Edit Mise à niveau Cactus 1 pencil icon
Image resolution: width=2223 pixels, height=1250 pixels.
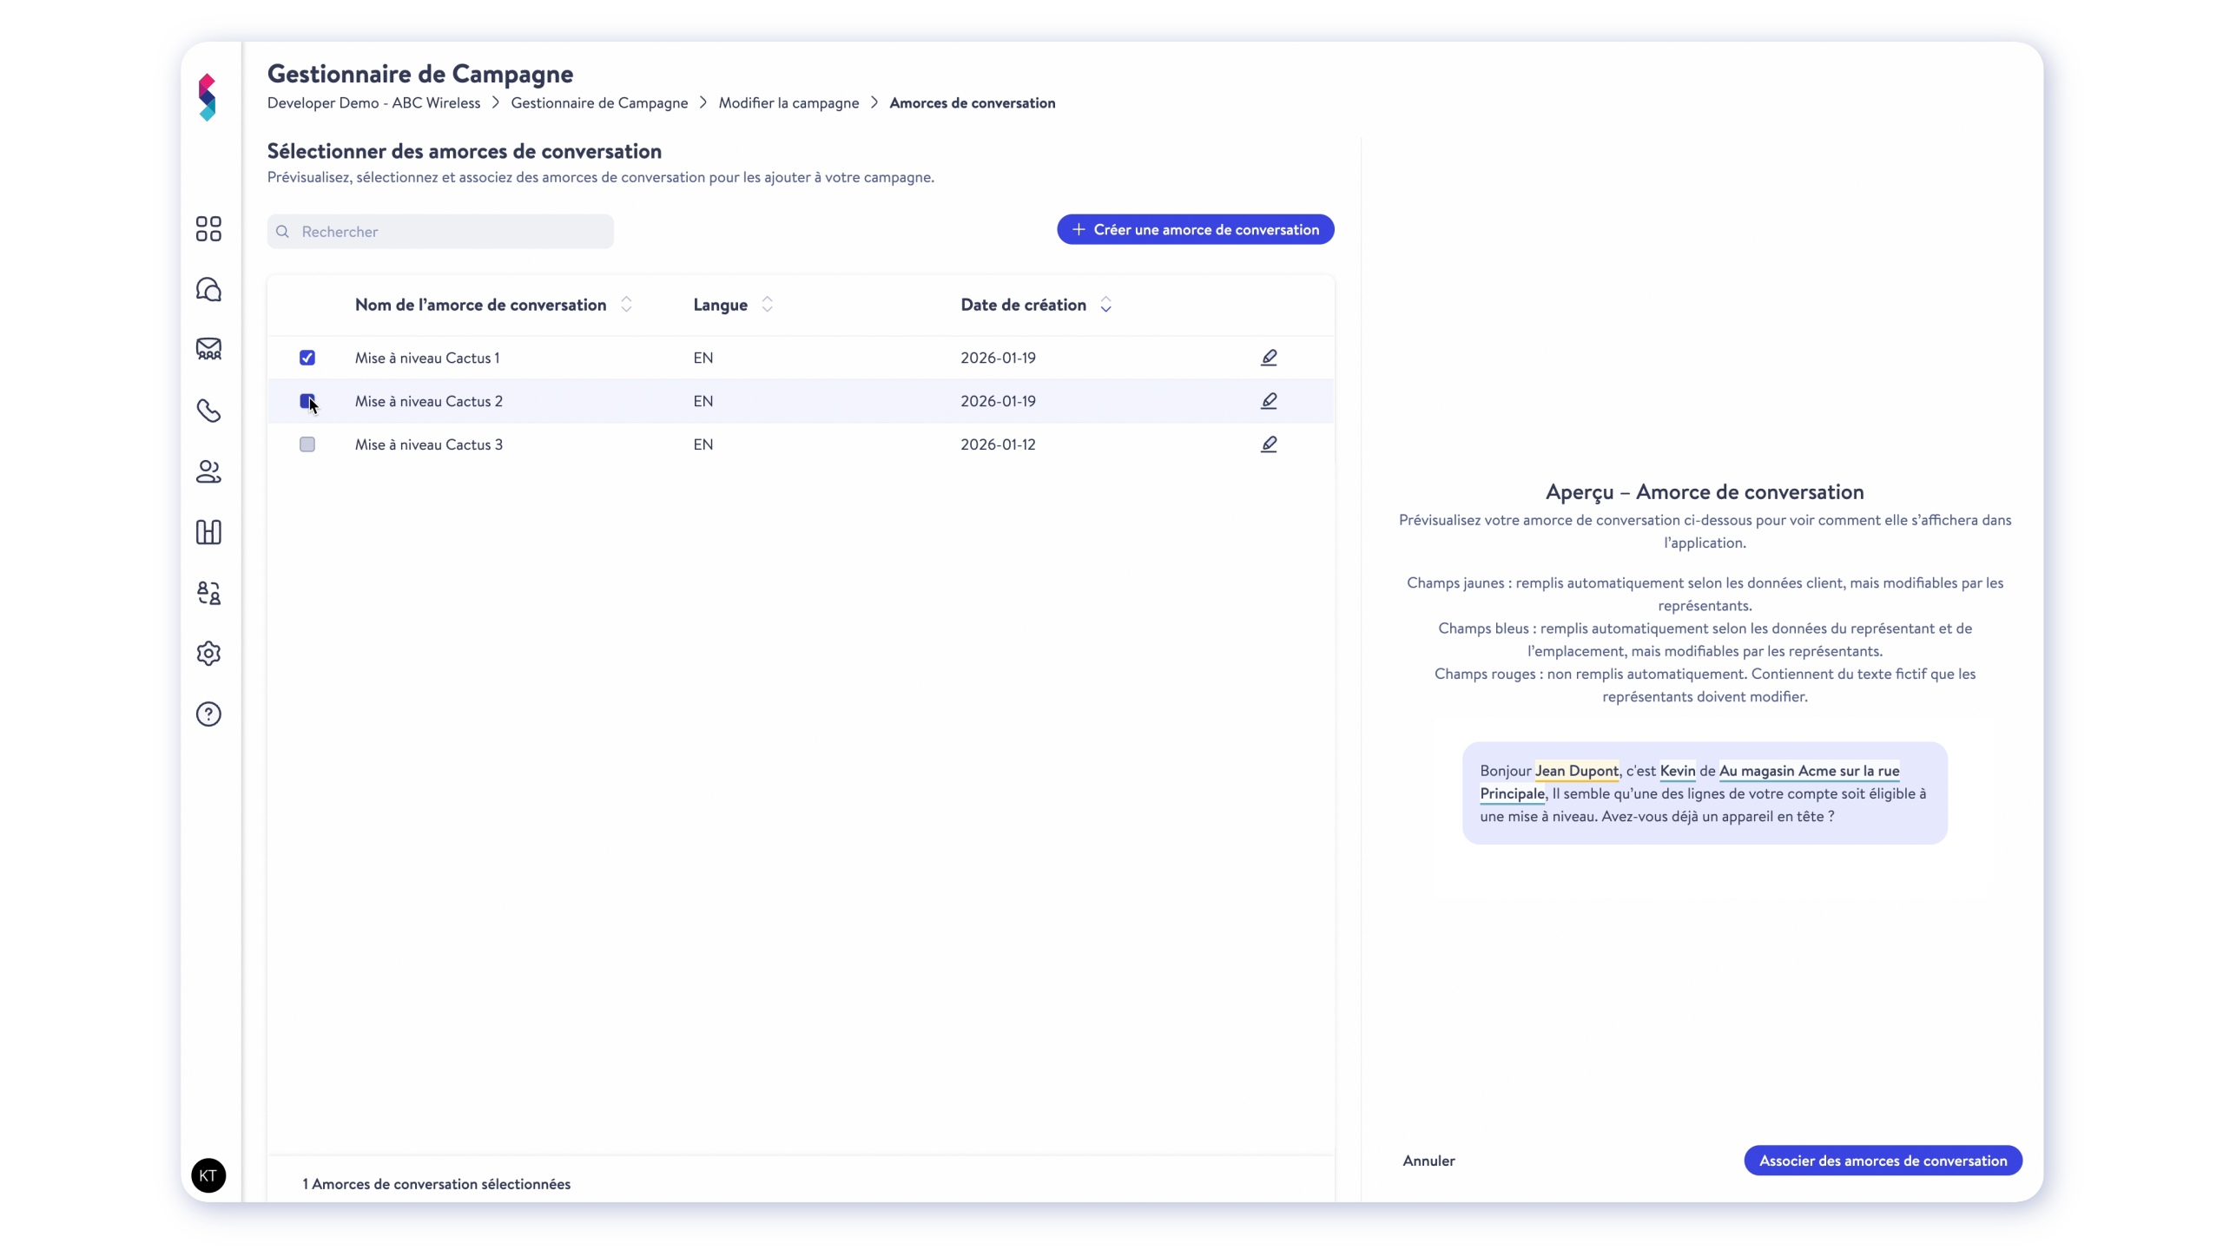tap(1269, 358)
